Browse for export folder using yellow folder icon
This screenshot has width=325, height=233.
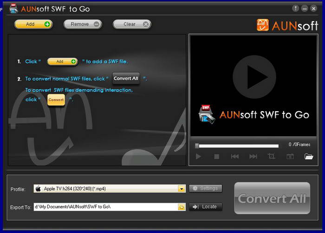182,207
